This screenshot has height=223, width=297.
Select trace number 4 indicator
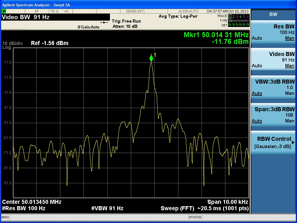point(240,17)
